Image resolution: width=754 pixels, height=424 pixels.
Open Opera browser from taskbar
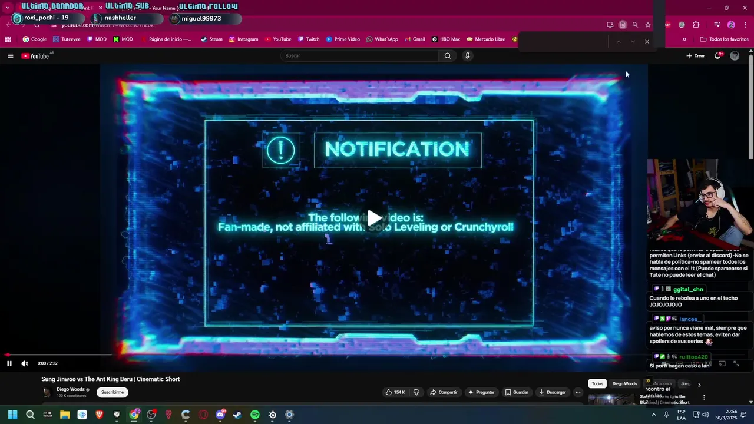click(x=203, y=415)
